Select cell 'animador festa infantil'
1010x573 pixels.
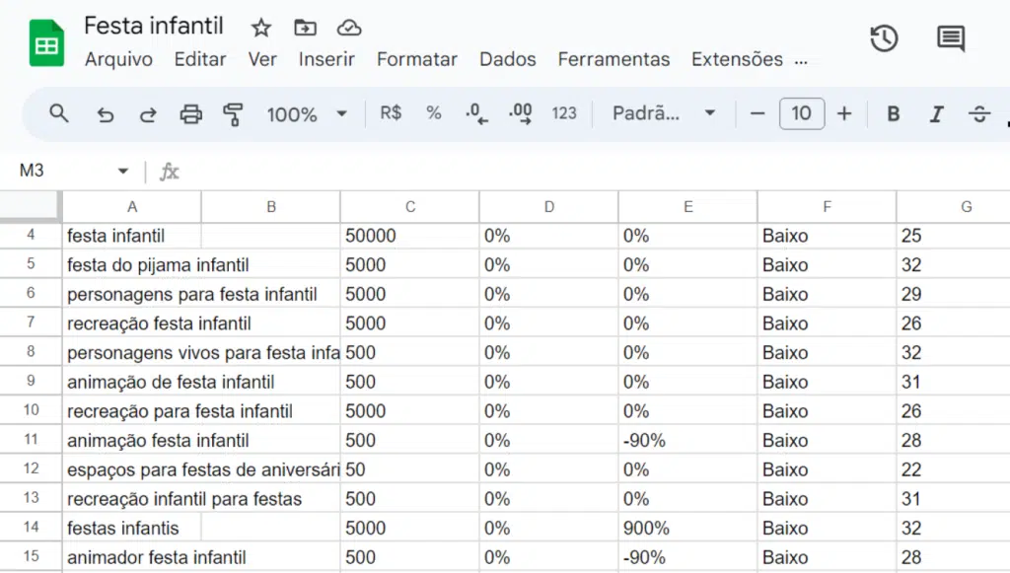157,557
